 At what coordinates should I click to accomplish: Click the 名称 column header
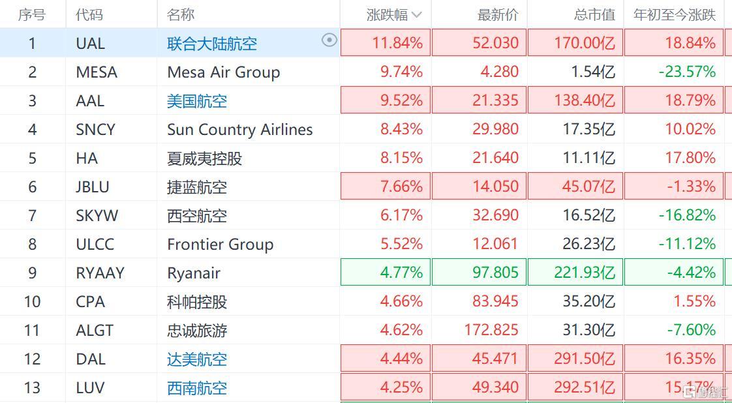(181, 14)
